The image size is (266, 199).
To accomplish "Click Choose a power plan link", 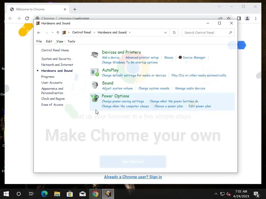I will pyautogui.click(x=169, y=106).
